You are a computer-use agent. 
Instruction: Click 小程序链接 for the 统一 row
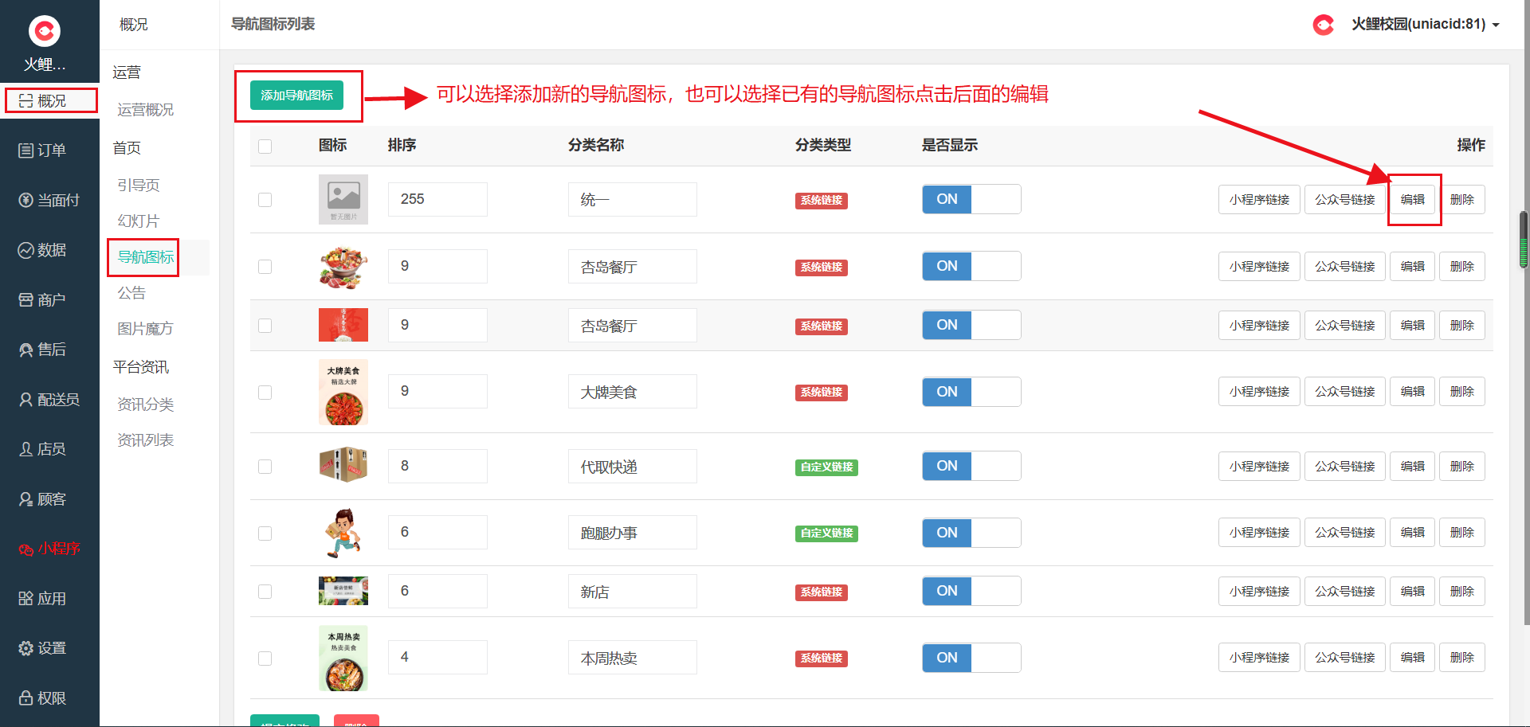click(x=1259, y=200)
